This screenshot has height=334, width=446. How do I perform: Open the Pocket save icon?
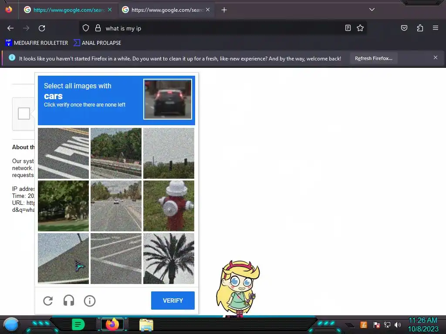tap(404, 28)
